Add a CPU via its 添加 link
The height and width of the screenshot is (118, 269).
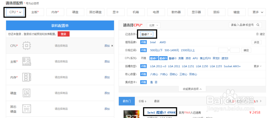(107, 46)
